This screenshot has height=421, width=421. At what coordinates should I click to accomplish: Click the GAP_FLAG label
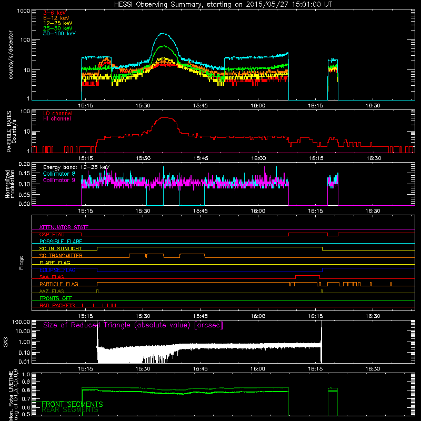[x=52, y=234]
